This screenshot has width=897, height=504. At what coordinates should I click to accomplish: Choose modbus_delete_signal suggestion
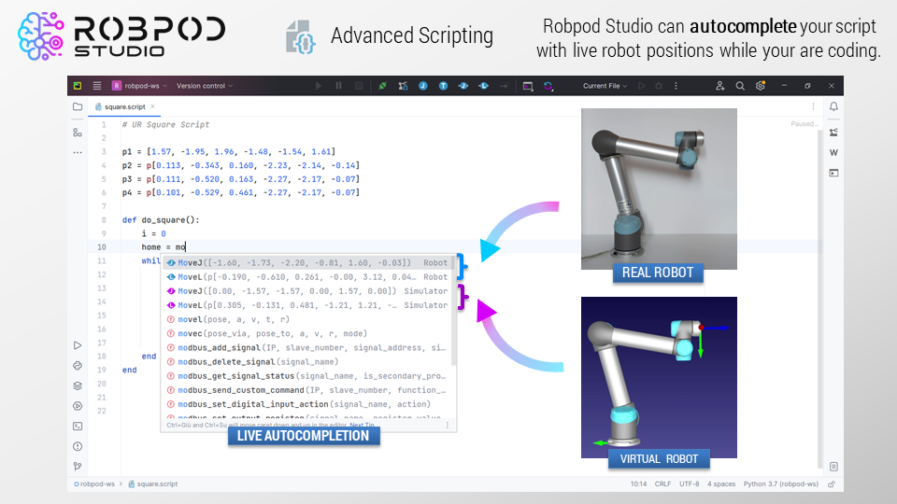click(x=307, y=362)
